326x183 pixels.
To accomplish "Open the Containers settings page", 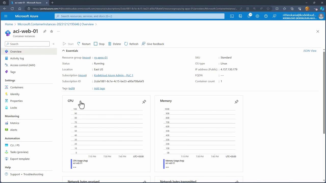I will tap(17, 87).
